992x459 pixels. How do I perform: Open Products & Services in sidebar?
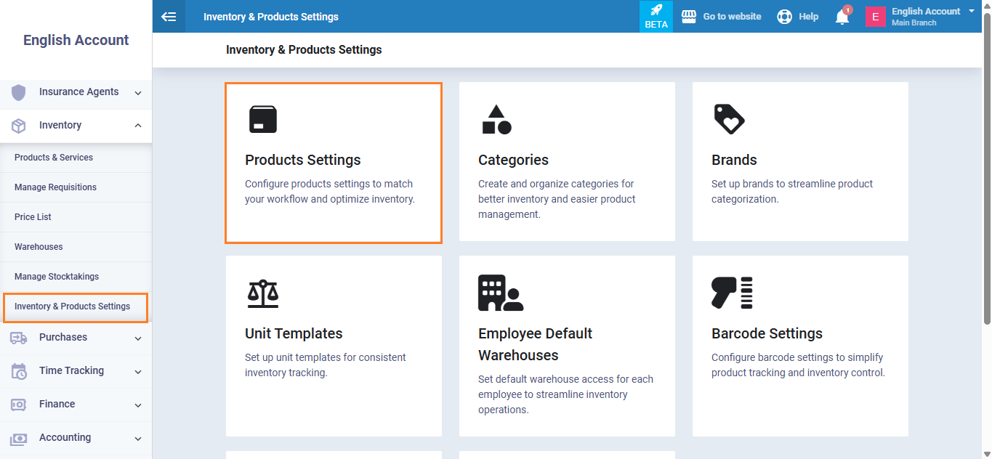(54, 158)
